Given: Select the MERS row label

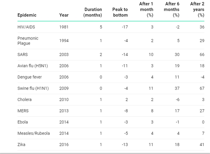Looking at the screenshot, I should point(23,111).
